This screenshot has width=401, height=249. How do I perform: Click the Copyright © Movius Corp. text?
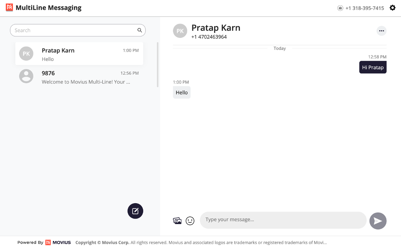tap(102, 242)
